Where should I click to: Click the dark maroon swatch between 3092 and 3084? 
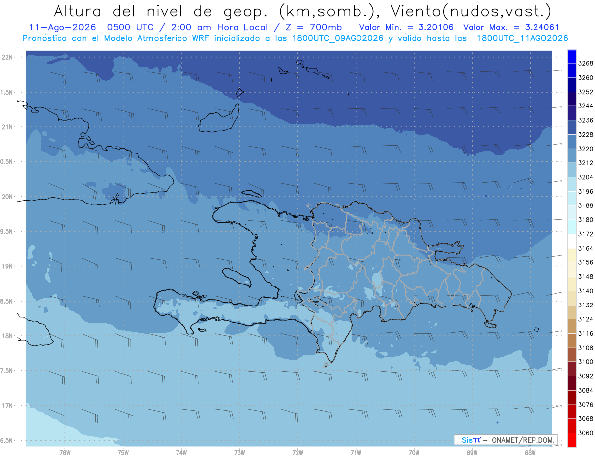point(572,383)
